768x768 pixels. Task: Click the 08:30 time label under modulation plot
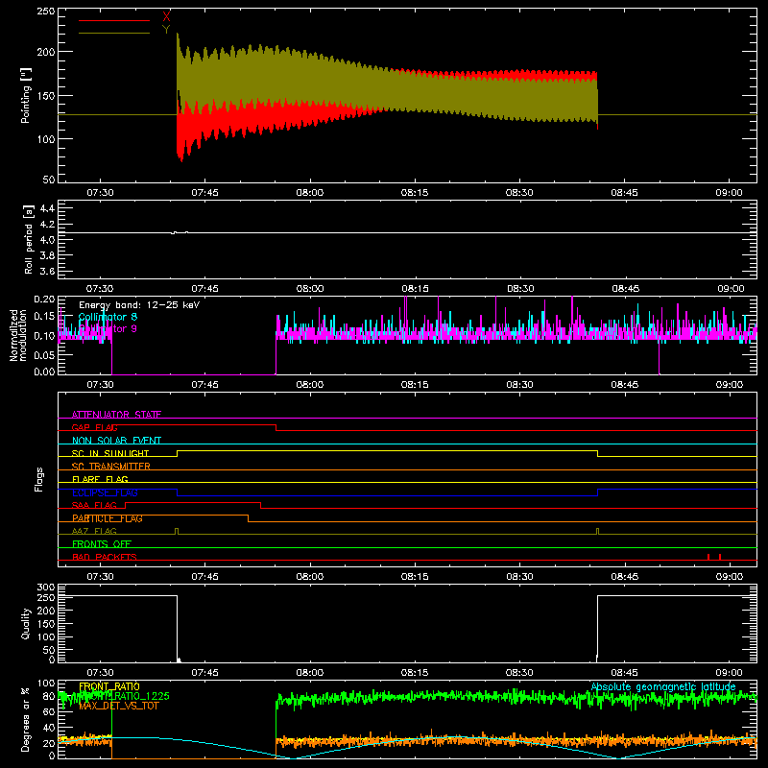tap(519, 385)
